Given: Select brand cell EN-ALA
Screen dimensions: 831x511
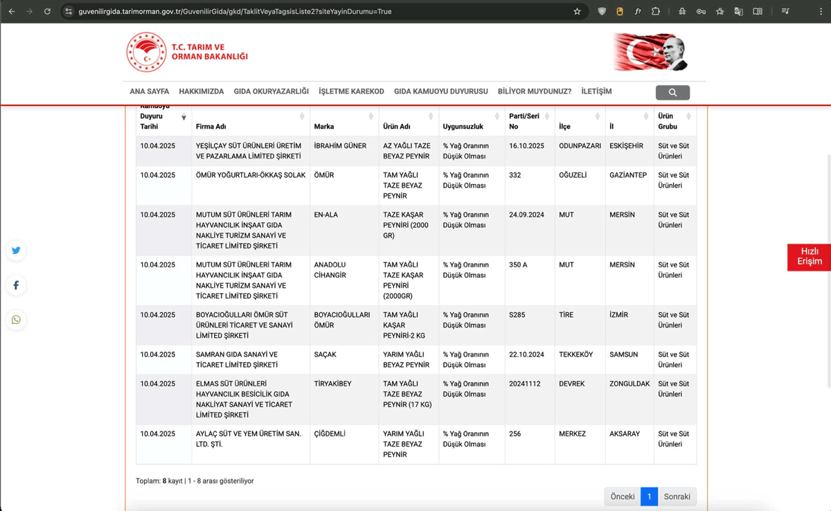Looking at the screenshot, I should 344,231.
